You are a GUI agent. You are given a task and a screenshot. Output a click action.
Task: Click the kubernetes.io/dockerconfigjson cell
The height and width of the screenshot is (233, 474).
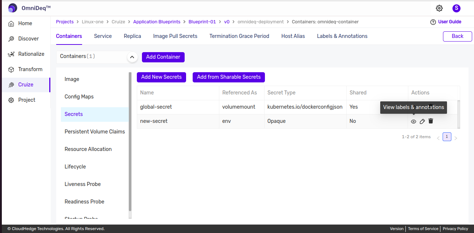click(x=305, y=107)
